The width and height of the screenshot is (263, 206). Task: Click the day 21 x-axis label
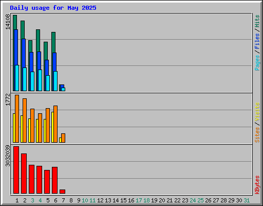click(170, 200)
